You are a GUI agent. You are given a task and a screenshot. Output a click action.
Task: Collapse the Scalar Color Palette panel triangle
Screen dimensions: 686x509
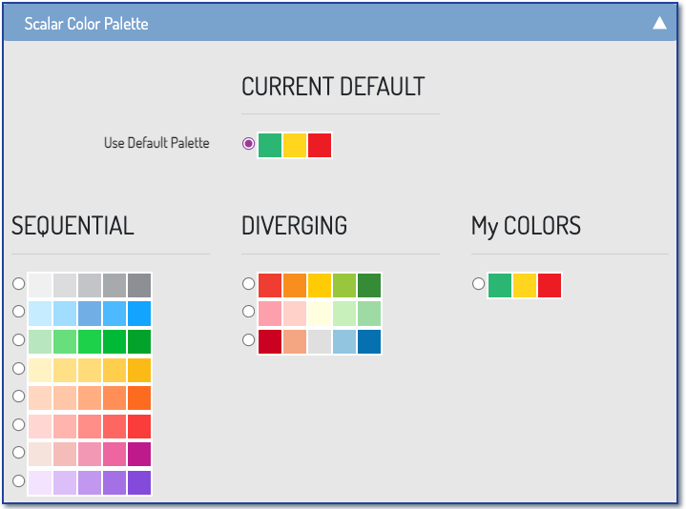point(659,23)
